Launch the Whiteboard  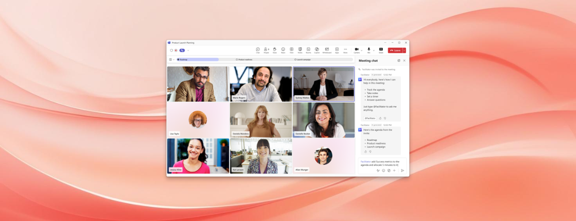327,50
